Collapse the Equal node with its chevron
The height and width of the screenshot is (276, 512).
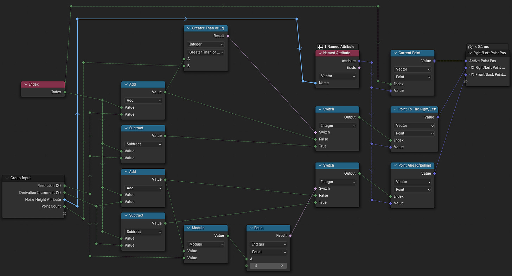coord(251,228)
